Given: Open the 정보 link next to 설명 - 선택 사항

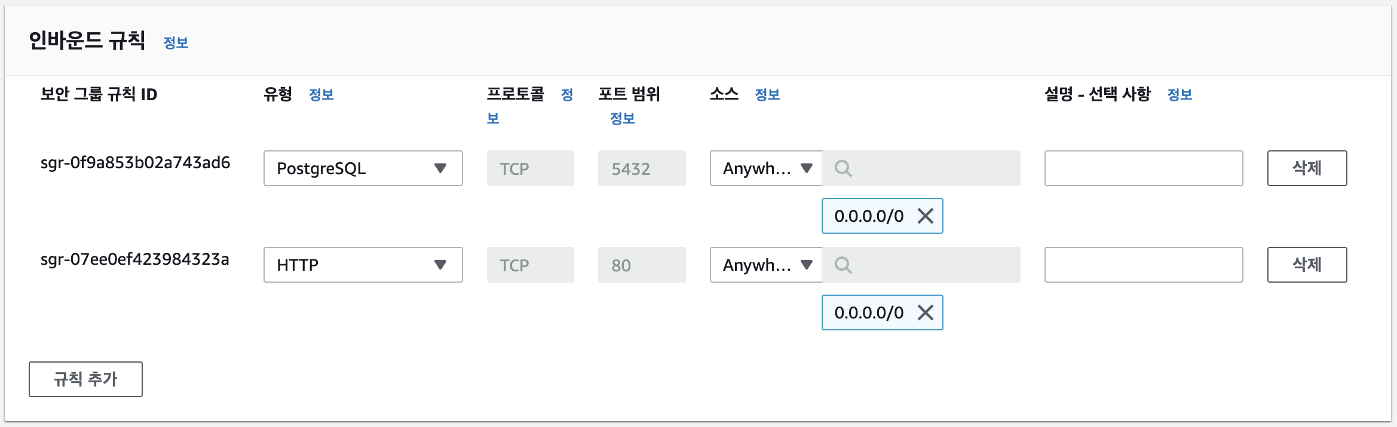Looking at the screenshot, I should click(x=1180, y=94).
